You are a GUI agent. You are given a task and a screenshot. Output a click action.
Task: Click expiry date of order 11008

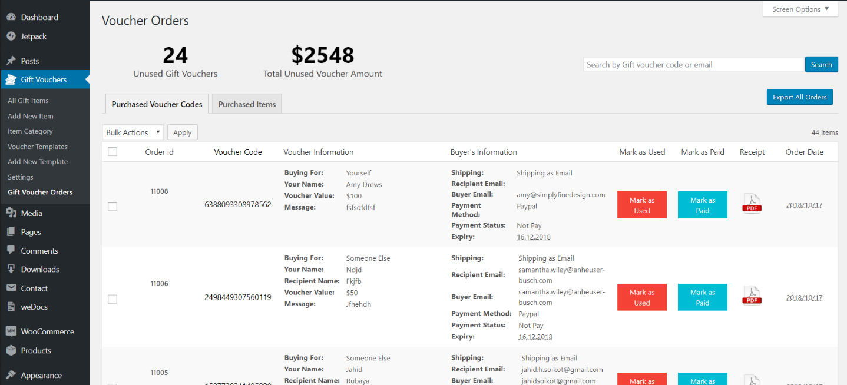534,237
